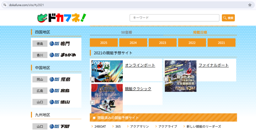Click the 広島 prefecture label
The width and height of the screenshot is (256, 130).
click(x=40, y=91)
